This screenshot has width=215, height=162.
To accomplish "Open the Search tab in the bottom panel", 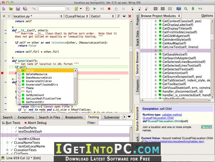I will [8, 117].
